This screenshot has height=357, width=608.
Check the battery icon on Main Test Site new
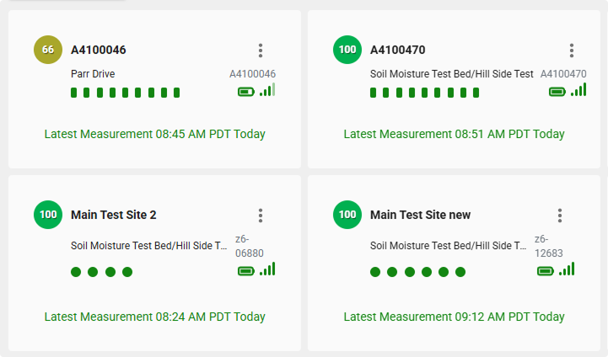click(546, 271)
